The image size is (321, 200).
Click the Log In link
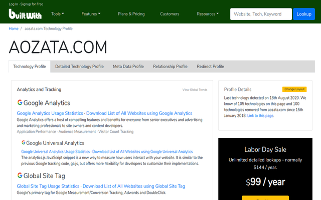(x=14, y=4)
